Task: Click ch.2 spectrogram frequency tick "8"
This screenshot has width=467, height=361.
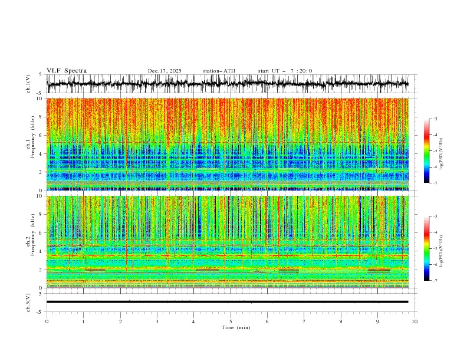Action: point(41,215)
